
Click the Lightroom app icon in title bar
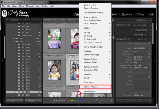coord(2,2)
